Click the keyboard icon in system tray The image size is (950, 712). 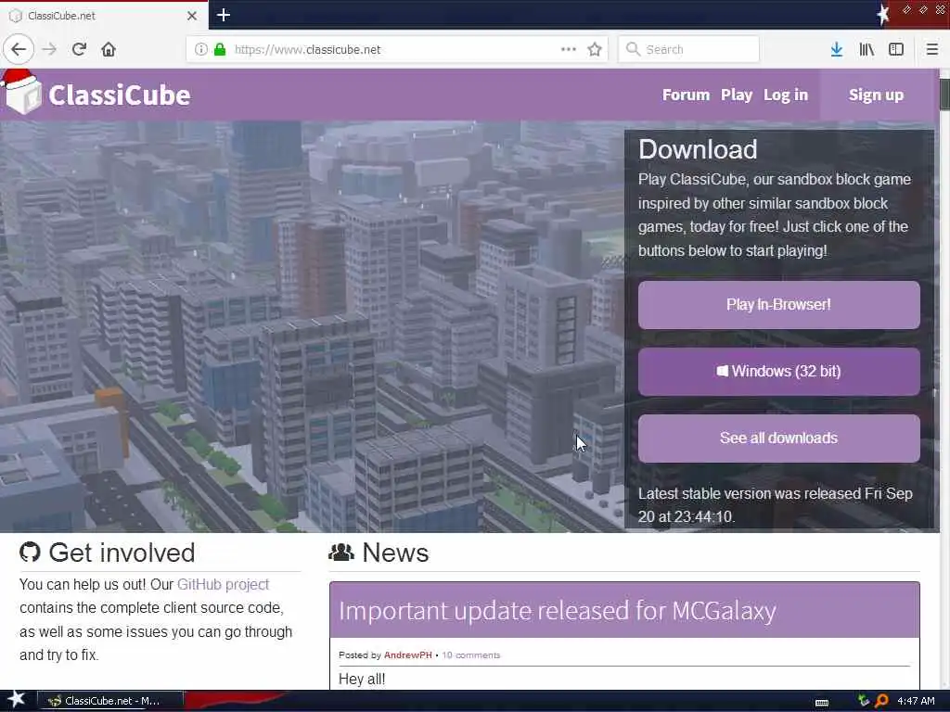tap(822, 703)
